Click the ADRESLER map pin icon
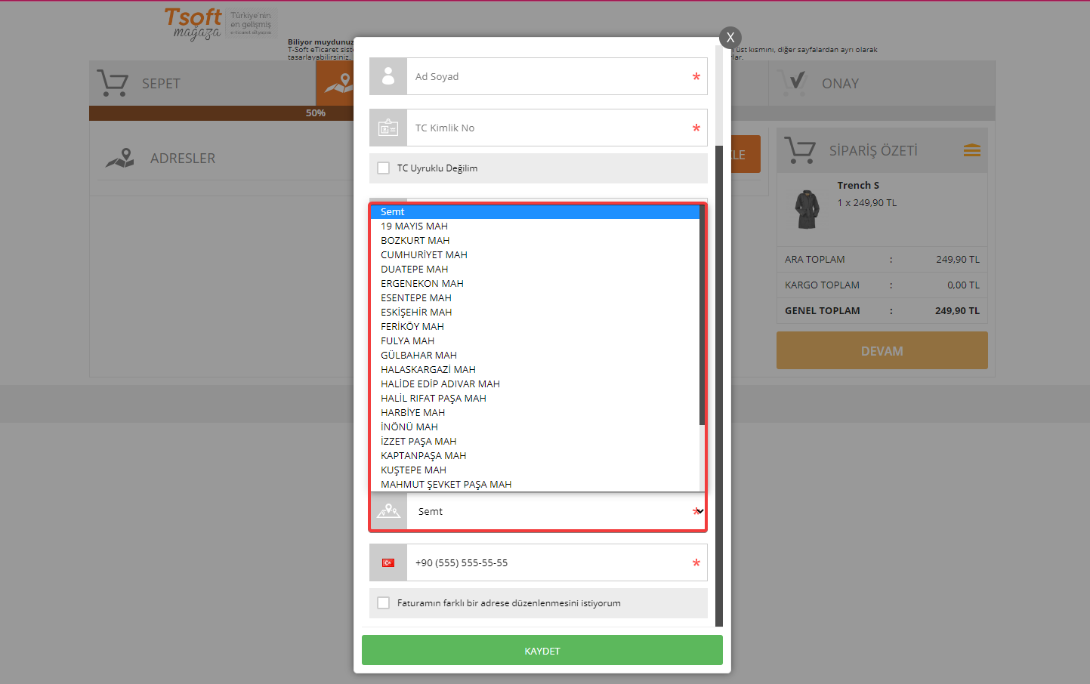The image size is (1090, 684). point(120,158)
